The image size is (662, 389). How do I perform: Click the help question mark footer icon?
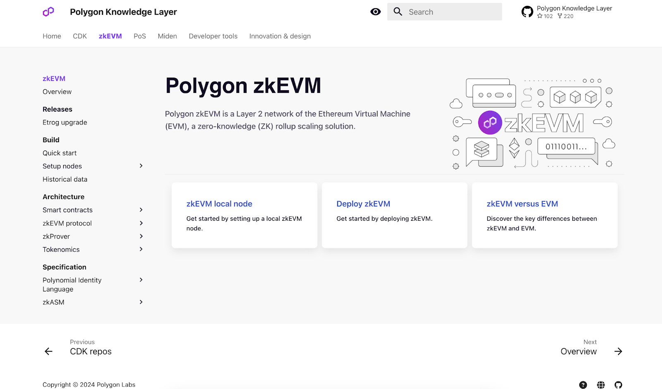point(583,385)
